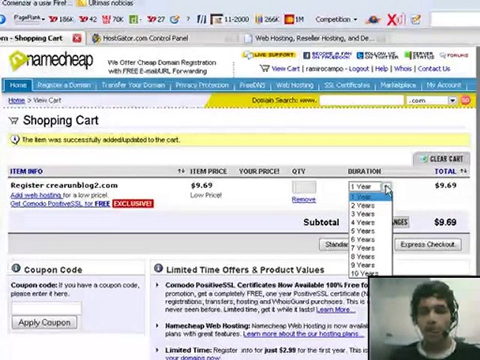Click the Coupon code input field

pyautogui.click(x=47, y=308)
